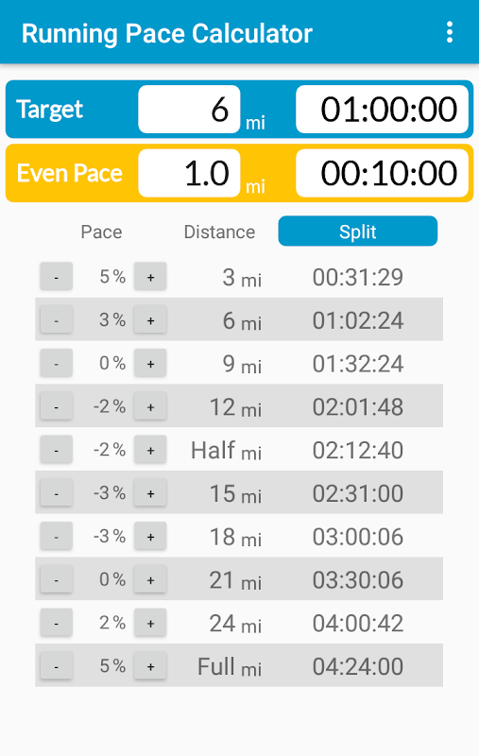Decrease pace for Half marathon row
The height and width of the screenshot is (756, 479).
(x=57, y=450)
